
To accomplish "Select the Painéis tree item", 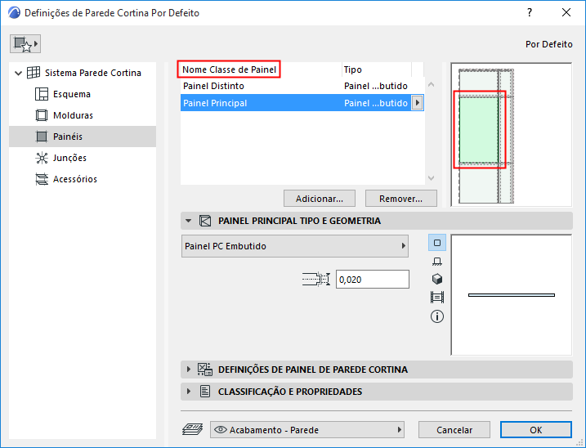I will pos(83,137).
